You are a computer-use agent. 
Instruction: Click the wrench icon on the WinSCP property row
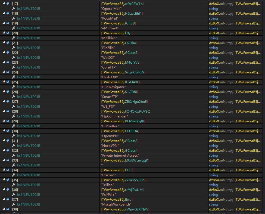point(14,58)
